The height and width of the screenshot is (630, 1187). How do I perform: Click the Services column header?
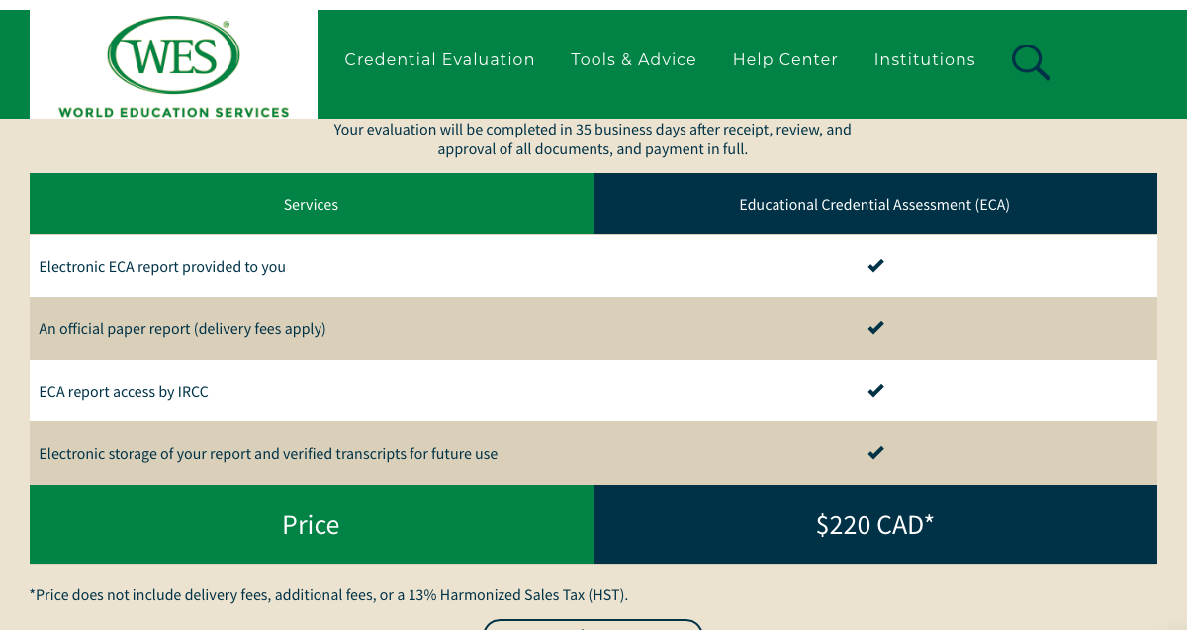311,205
